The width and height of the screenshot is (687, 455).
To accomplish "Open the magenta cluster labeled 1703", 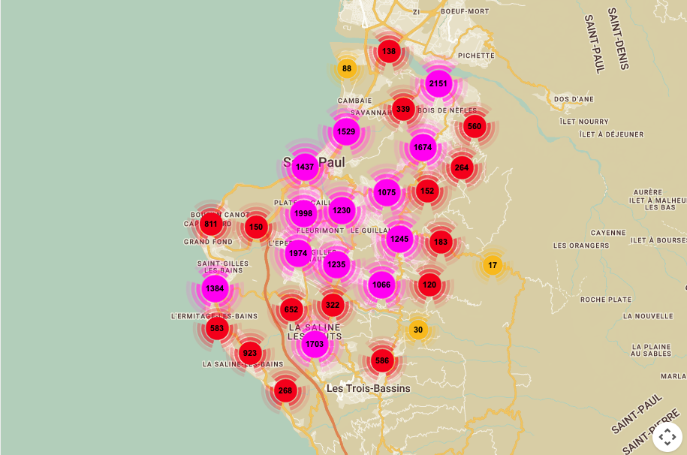I will (315, 345).
